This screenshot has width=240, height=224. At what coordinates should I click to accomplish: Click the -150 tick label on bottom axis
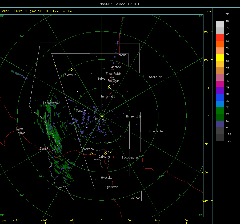pyautogui.click(x=16, y=220)
